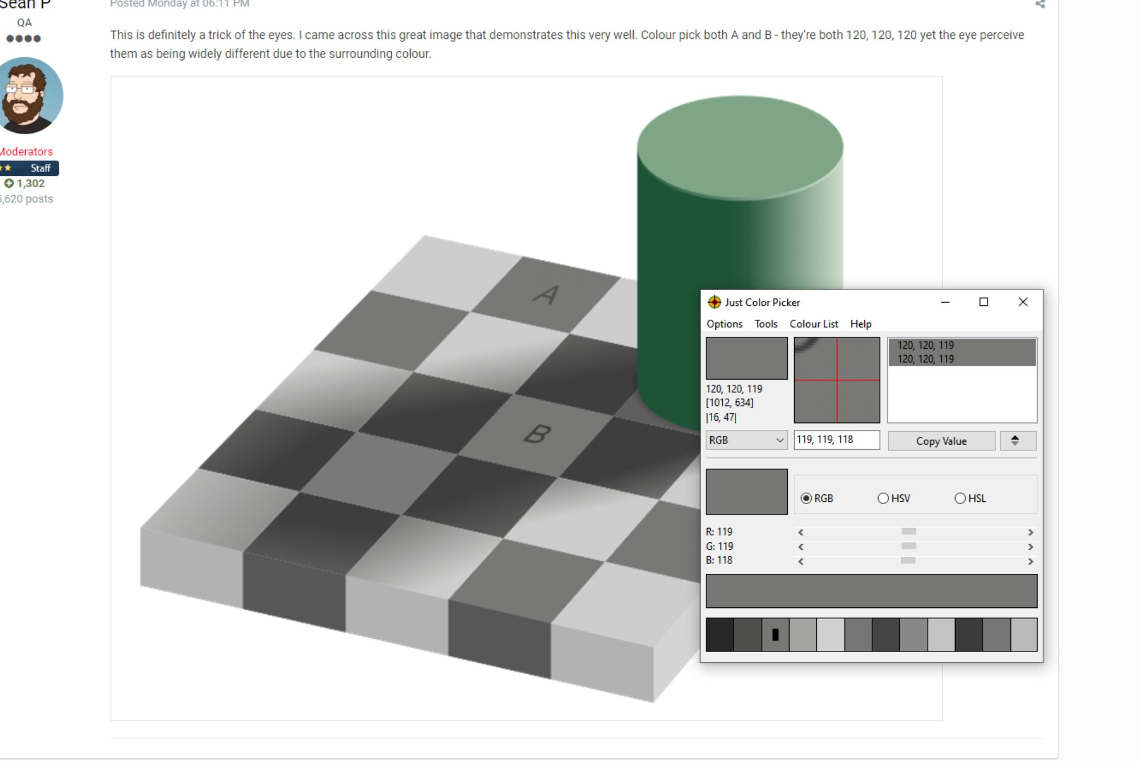Click the B: 118 value label
Screen dimensions: 1141x761
point(719,560)
